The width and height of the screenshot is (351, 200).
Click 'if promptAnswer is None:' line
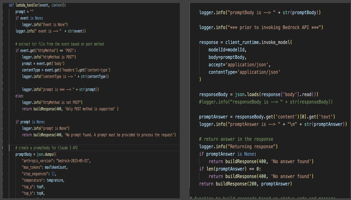click(227, 154)
